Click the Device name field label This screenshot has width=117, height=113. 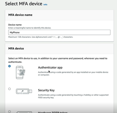tap(15, 25)
